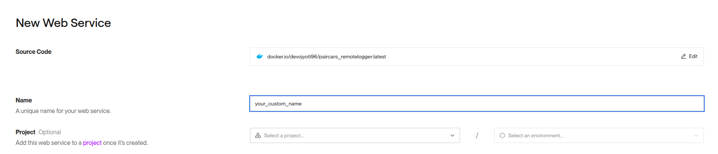Image resolution: width=718 pixels, height=154 pixels.
Task: Click the Edit button for source image
Action: coord(689,57)
